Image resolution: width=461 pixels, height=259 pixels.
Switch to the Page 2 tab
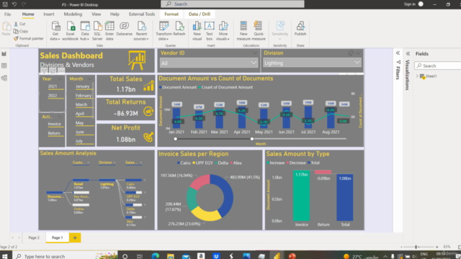click(x=34, y=237)
